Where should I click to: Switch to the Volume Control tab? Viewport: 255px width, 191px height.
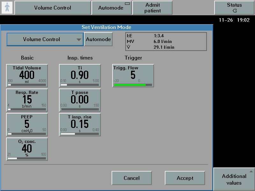pyautogui.click(x=53, y=8)
